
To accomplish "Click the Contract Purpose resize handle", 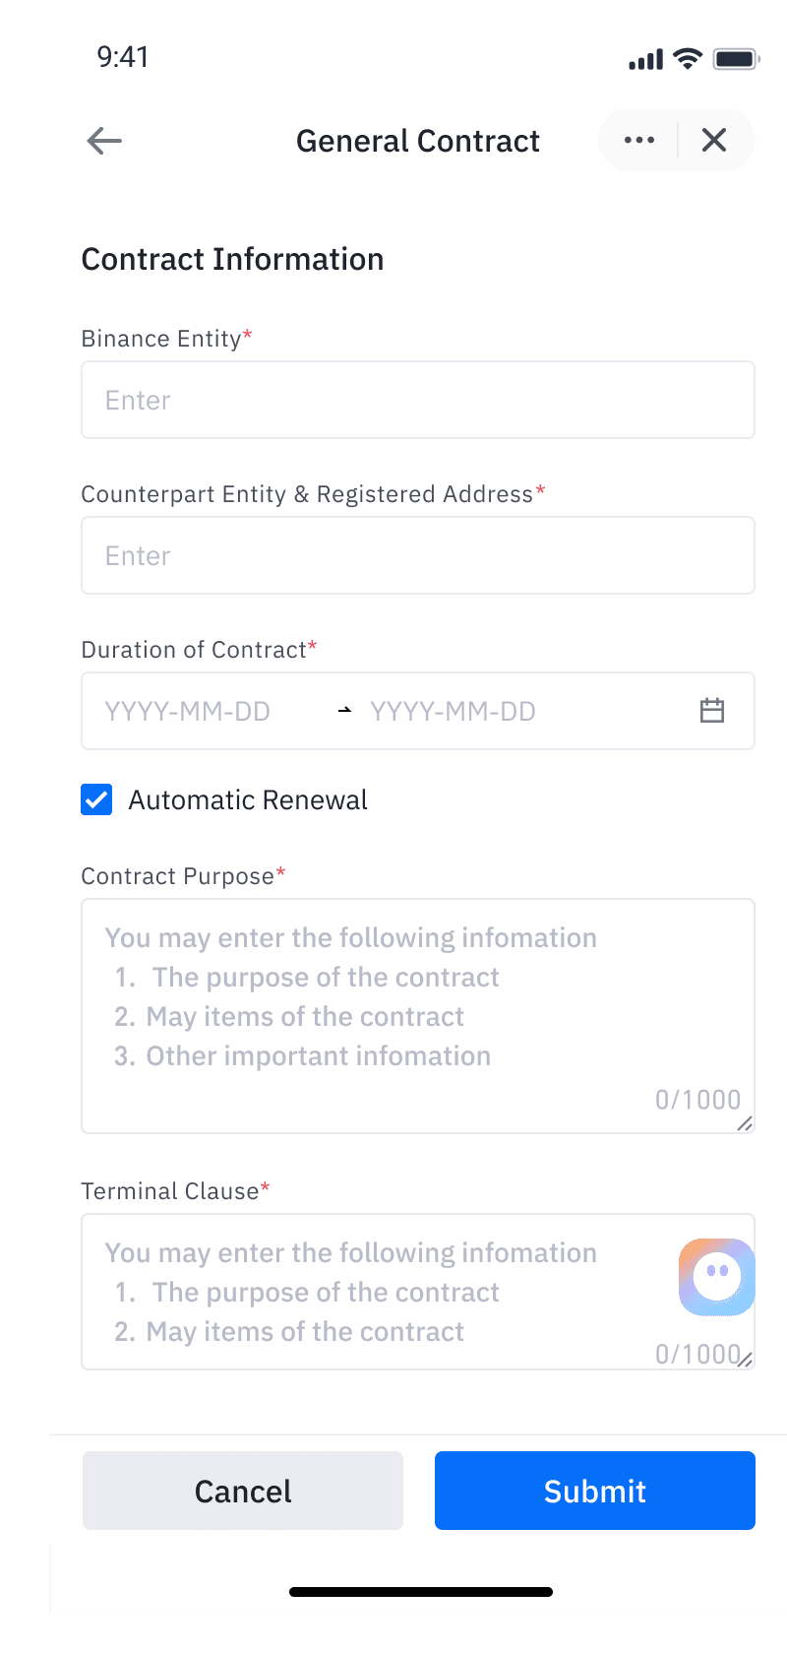I will coord(745,1123).
